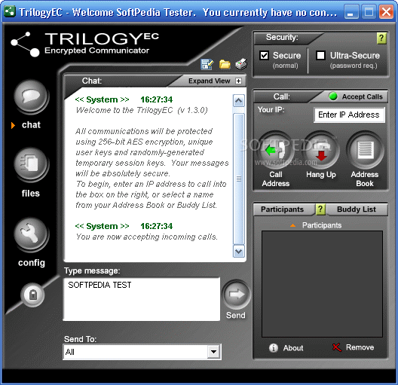Click the Address Book label text

[365, 179]
